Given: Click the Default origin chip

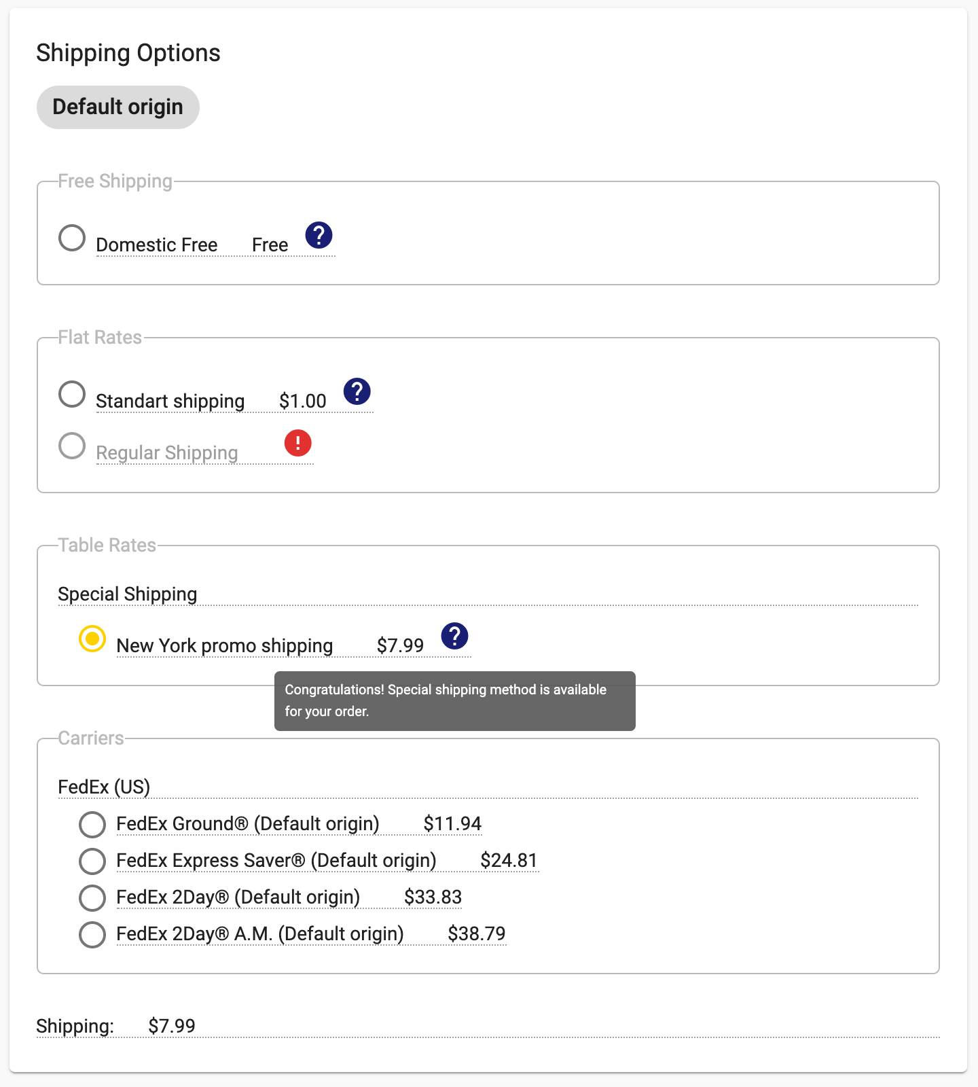Looking at the screenshot, I should 118,107.
